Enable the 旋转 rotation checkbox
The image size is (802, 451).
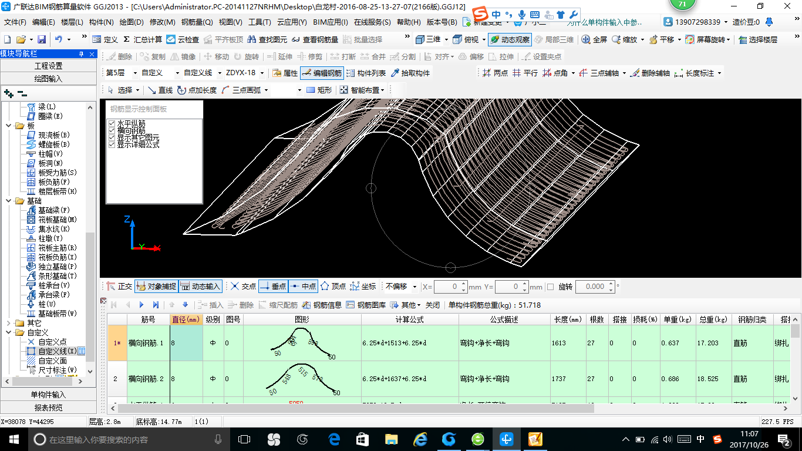coord(550,287)
